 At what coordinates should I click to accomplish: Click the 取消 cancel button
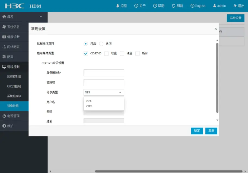click(211, 131)
